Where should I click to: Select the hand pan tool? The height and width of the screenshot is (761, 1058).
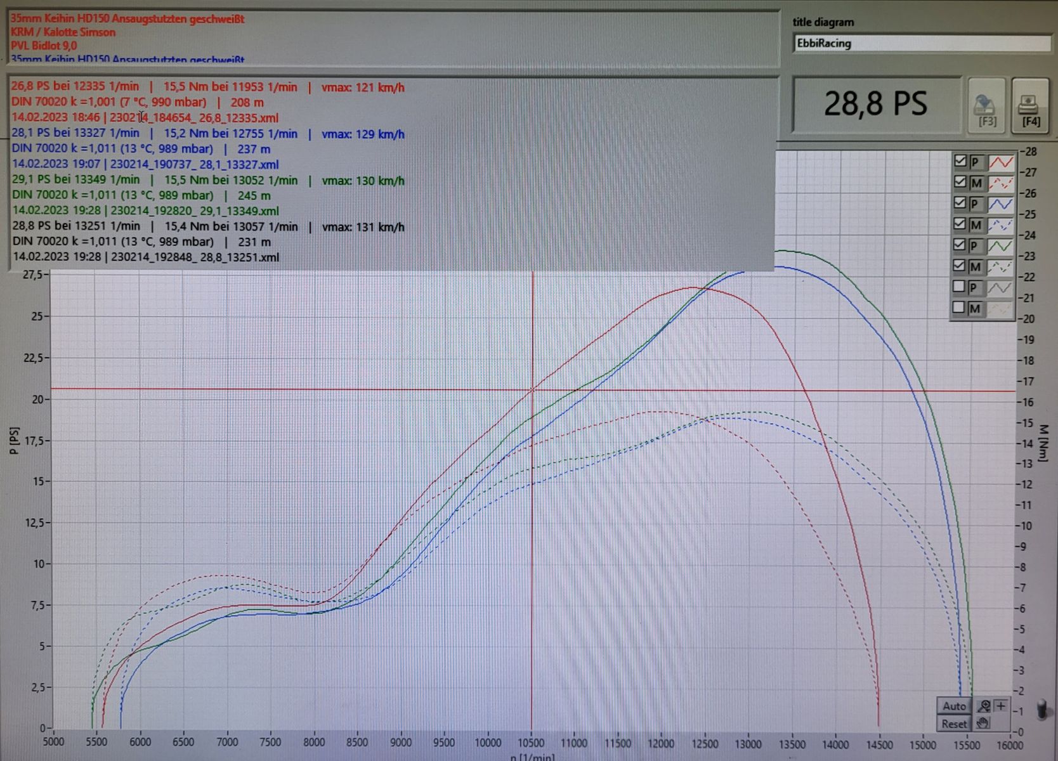(983, 723)
